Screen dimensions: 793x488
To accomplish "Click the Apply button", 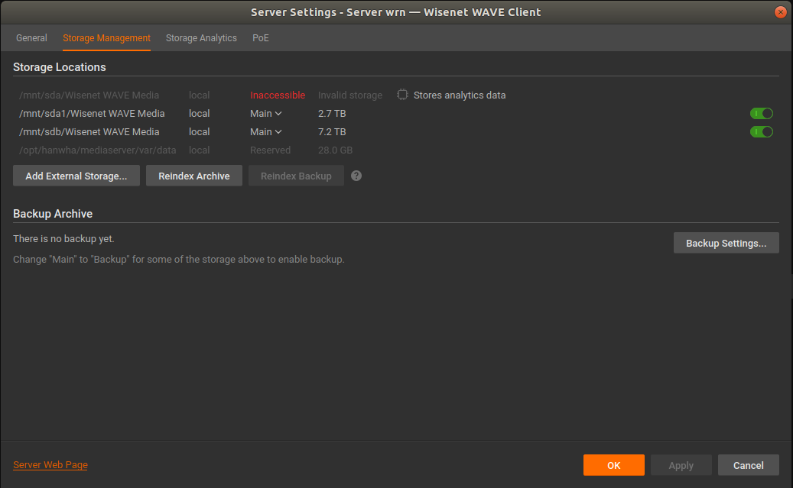I will (681, 465).
